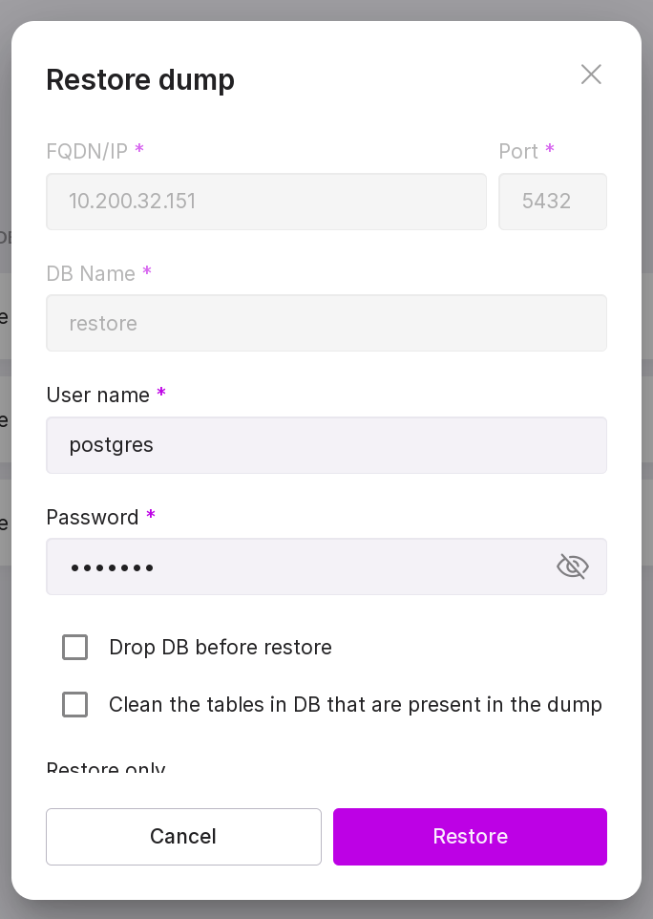Tick the Drop DB before restore checkbox box
Screen dimensions: 653x919
click(x=75, y=648)
